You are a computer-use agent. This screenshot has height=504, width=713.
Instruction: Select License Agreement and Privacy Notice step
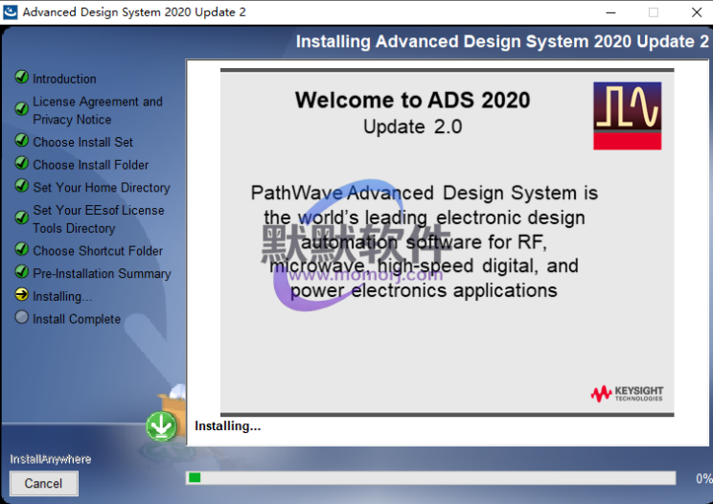97,110
